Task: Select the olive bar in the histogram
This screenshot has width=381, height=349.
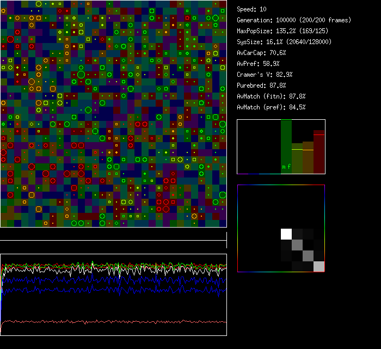Action: click(297, 159)
